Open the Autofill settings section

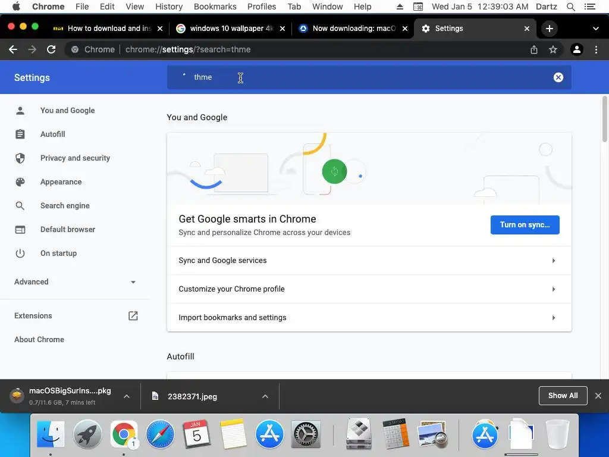click(x=53, y=134)
